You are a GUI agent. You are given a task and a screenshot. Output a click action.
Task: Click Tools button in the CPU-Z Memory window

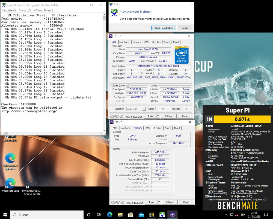click(151, 202)
